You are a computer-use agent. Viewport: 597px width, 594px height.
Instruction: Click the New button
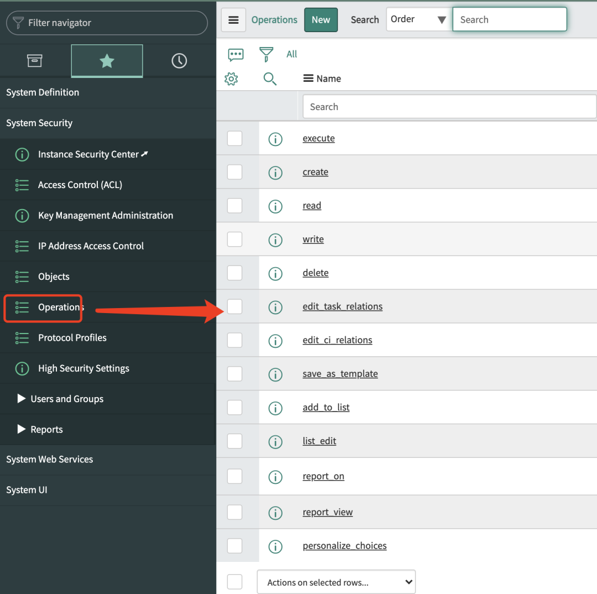(x=321, y=20)
